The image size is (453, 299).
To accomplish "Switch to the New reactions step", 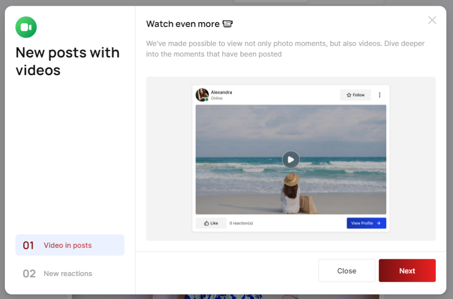I will click(x=68, y=273).
